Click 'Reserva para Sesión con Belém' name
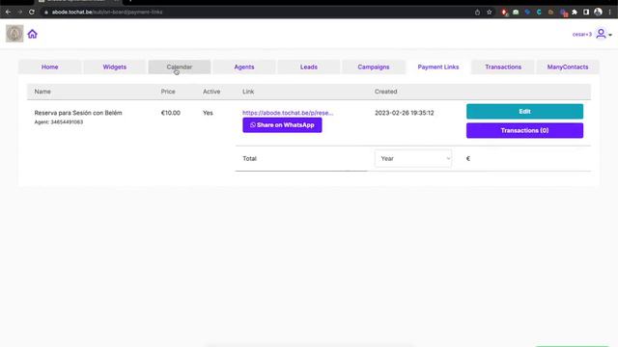Viewport: 618px width, 347px height. coord(78,113)
